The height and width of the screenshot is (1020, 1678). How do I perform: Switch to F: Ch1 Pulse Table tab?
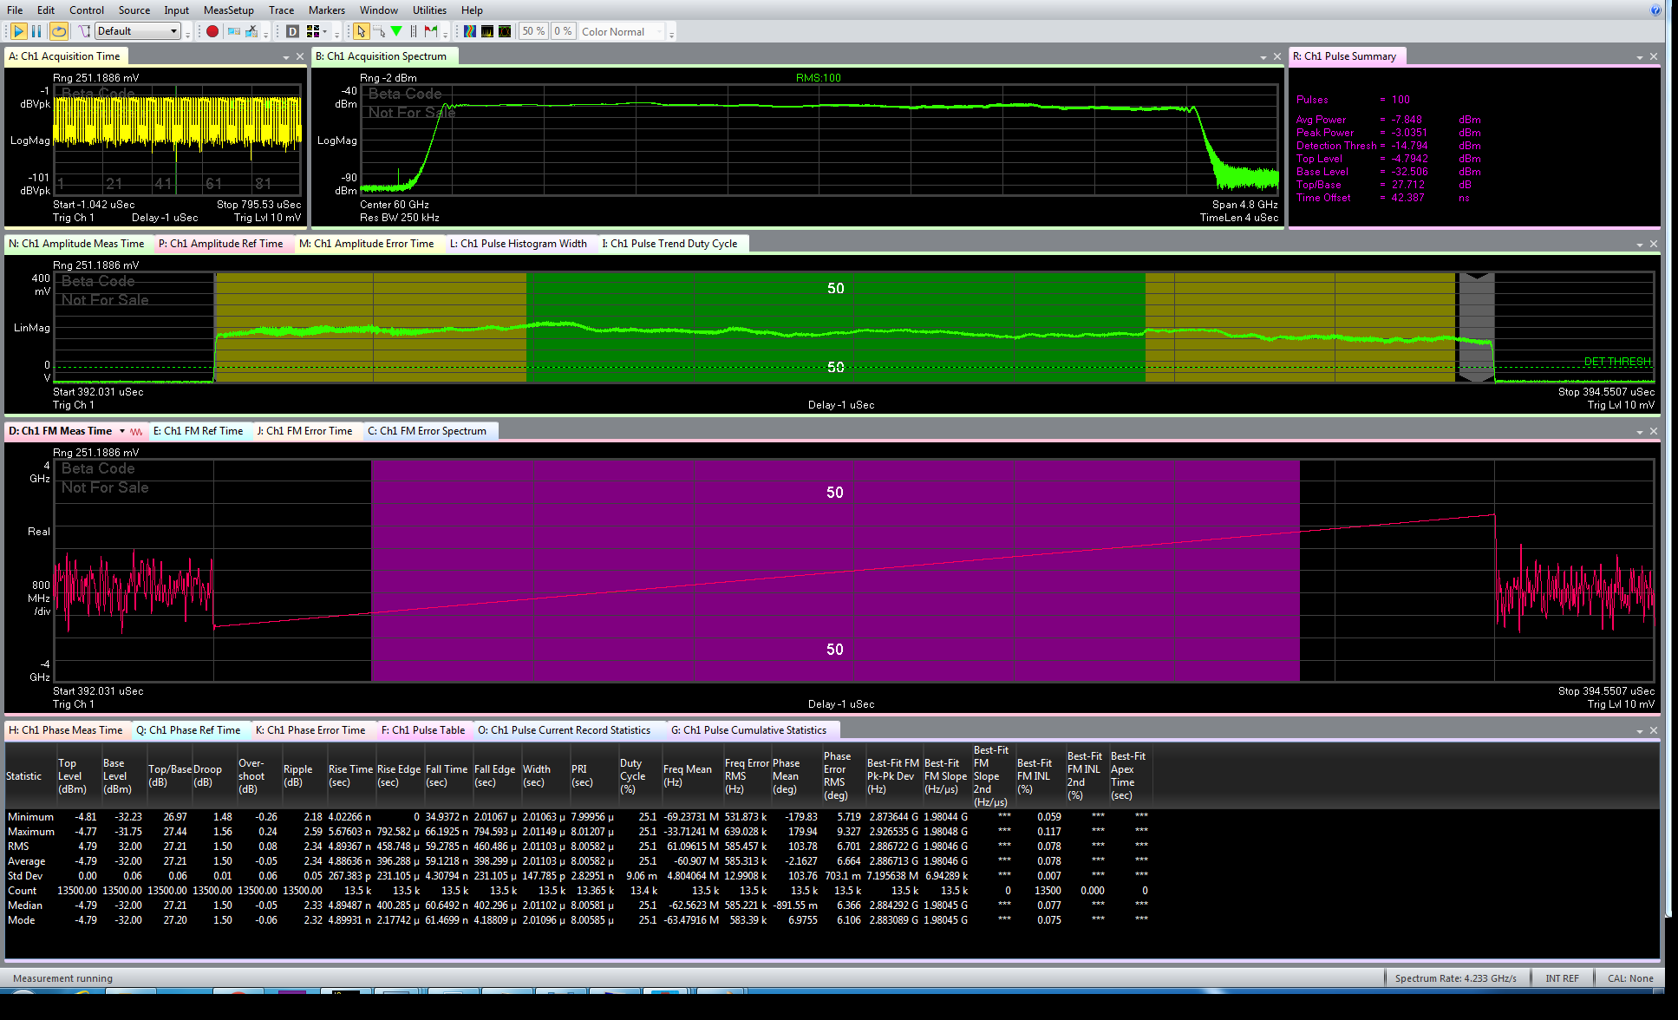(423, 730)
